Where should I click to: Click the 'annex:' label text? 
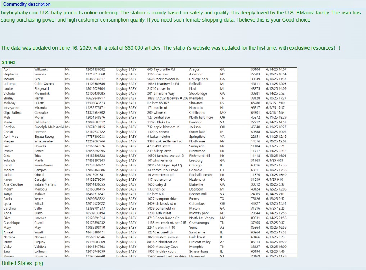click(x=9, y=62)
